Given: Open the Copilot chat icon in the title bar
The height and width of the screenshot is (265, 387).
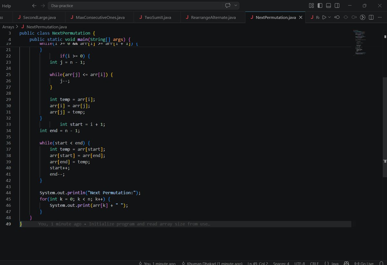Looking at the screenshot, I should coord(228,5).
